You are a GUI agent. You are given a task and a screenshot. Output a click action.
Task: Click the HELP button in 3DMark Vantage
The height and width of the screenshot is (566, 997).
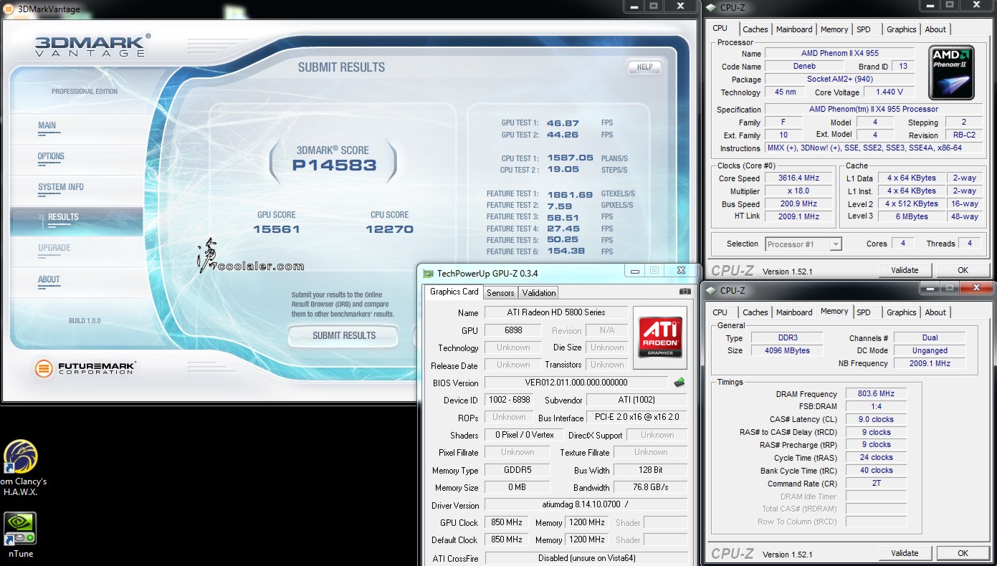click(x=644, y=67)
